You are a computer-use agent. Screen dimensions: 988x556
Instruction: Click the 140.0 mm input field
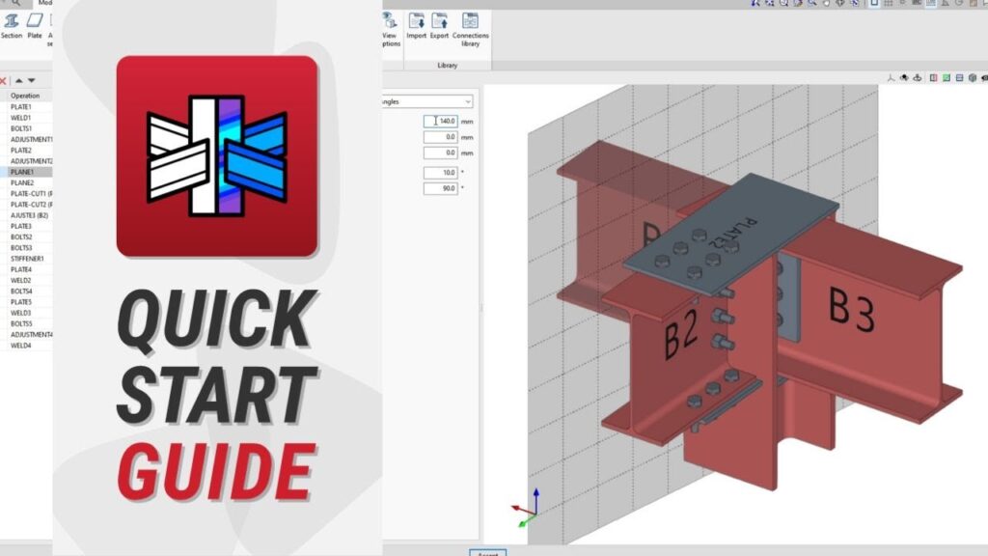click(441, 122)
